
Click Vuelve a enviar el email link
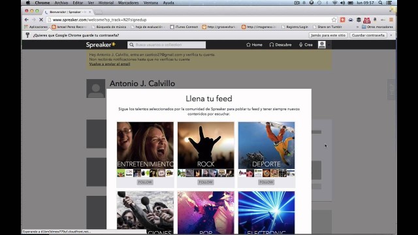click(x=110, y=64)
